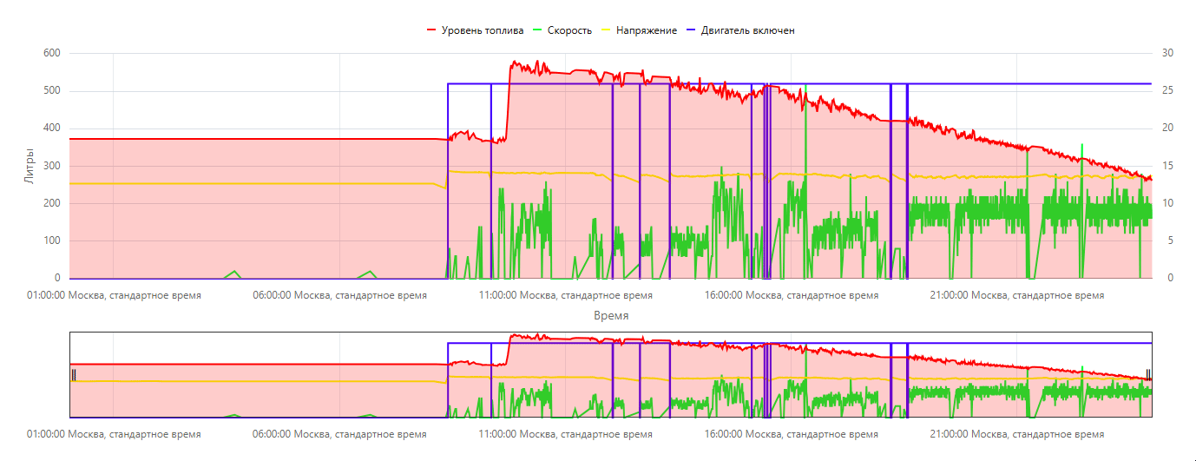Viewport: 1196px width, 461px height.
Task: Click the 01:00:00 label on main time axis
Action: pyautogui.click(x=114, y=295)
